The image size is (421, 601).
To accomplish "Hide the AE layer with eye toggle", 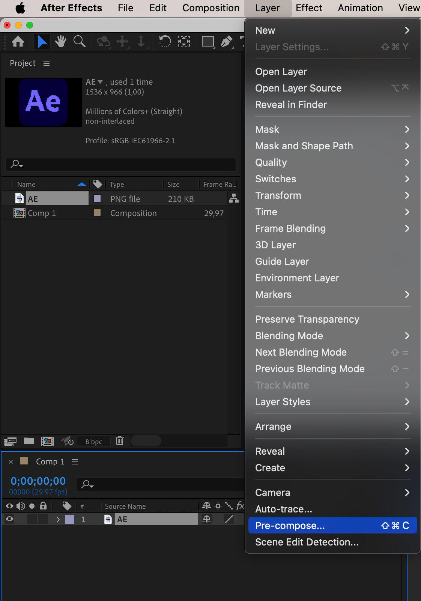I will pyautogui.click(x=10, y=519).
